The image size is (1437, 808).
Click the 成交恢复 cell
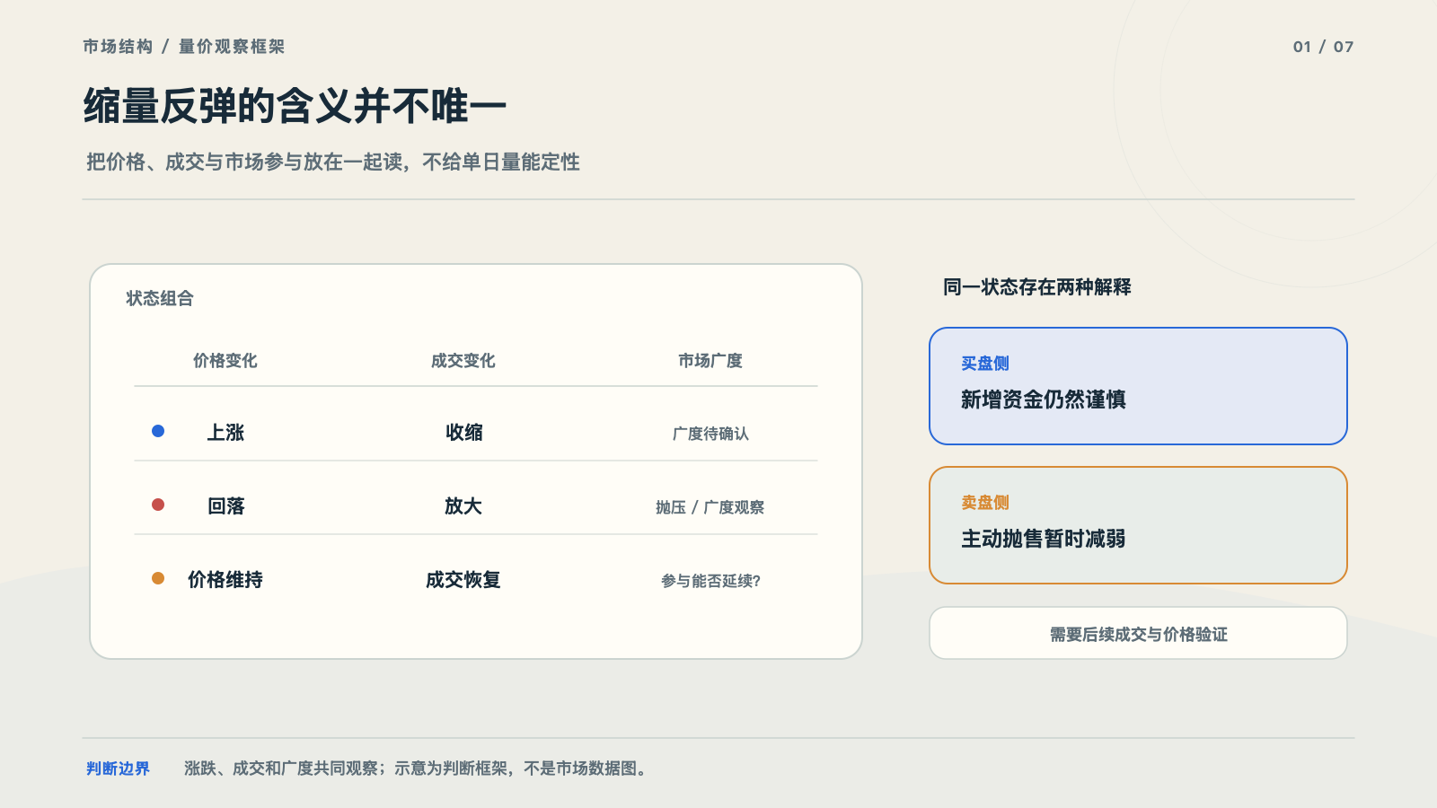coord(463,580)
